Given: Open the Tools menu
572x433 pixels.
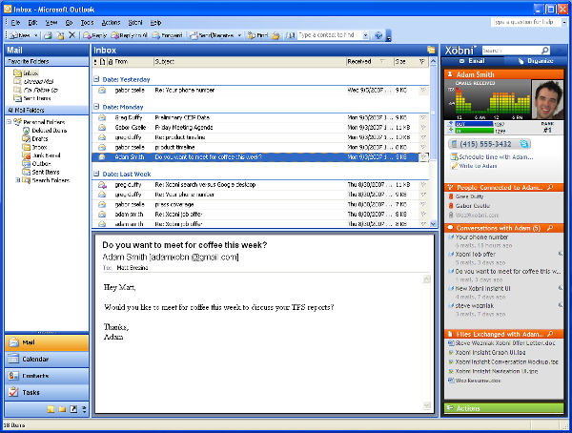Looking at the screenshot, I should (87, 23).
